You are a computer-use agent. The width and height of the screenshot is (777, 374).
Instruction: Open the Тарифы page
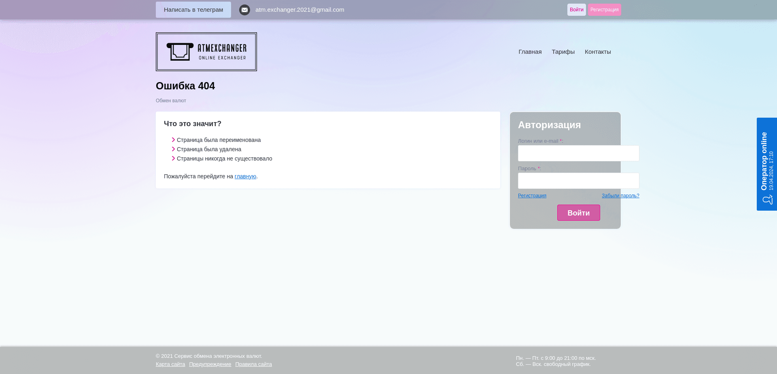(563, 51)
